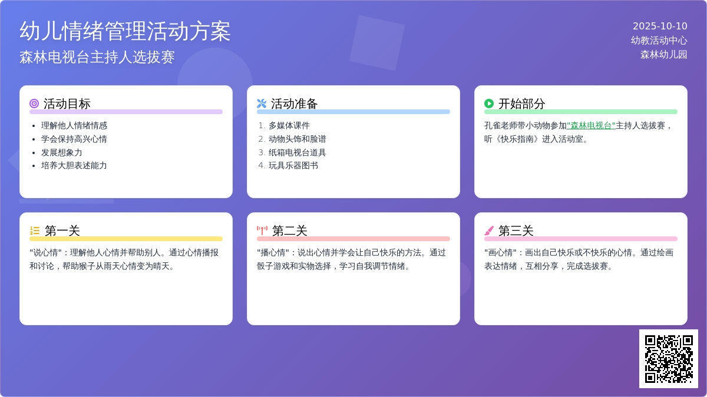Click the "播心情" description paragraph

tap(351, 259)
